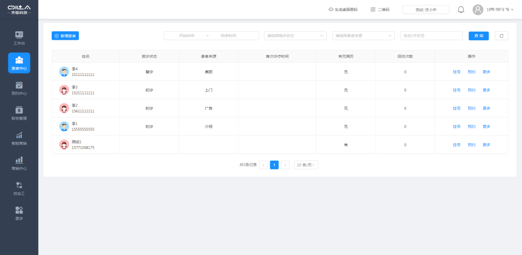Expand the 请选择患者来源 dropdown
522x255 pixels.
[363, 36]
